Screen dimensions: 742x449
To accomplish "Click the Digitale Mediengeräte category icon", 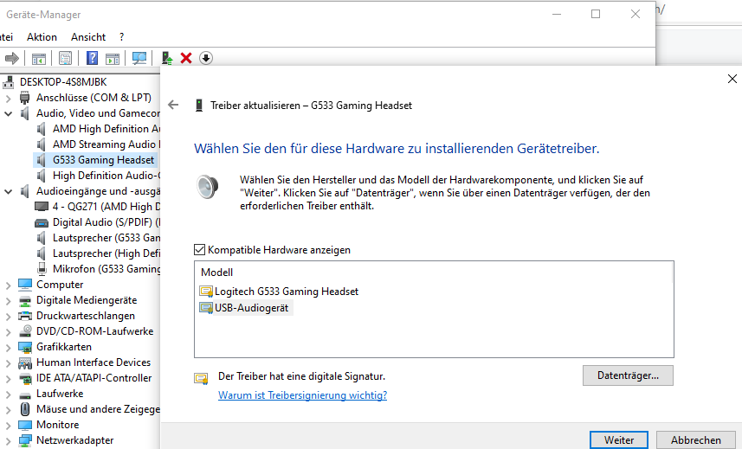I will click(24, 300).
